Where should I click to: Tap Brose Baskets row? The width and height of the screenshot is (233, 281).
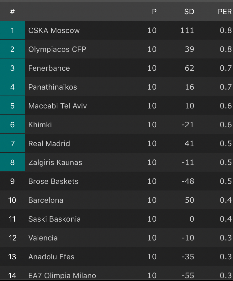point(53,181)
